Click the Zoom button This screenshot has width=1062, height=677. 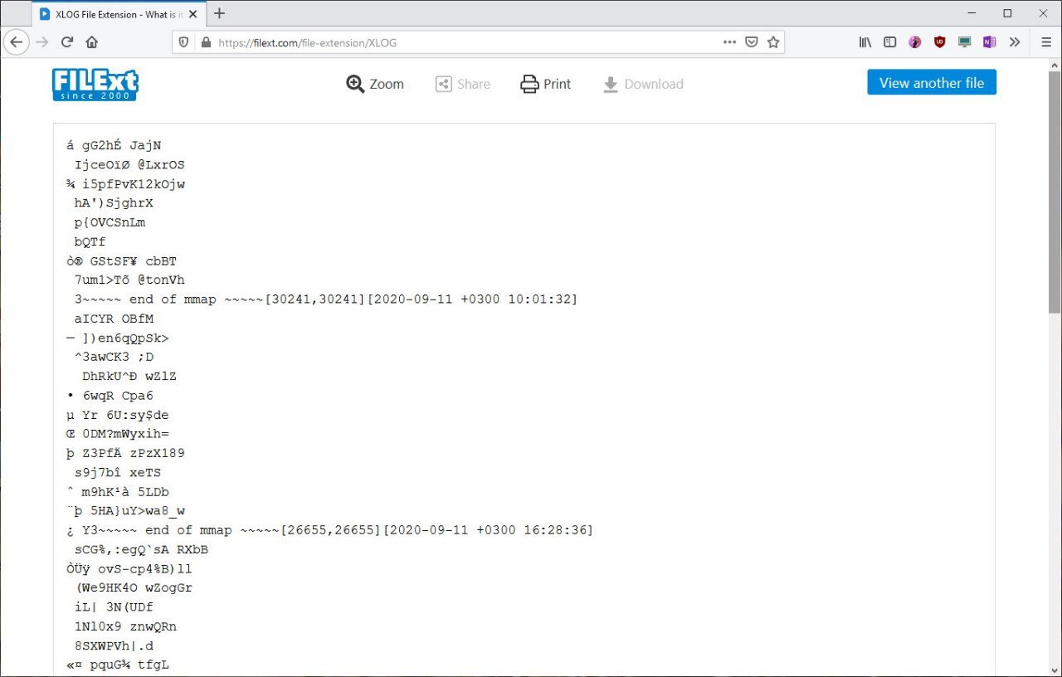[x=375, y=84]
